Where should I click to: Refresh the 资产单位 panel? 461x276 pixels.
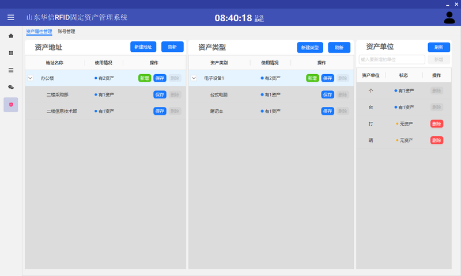pos(439,47)
